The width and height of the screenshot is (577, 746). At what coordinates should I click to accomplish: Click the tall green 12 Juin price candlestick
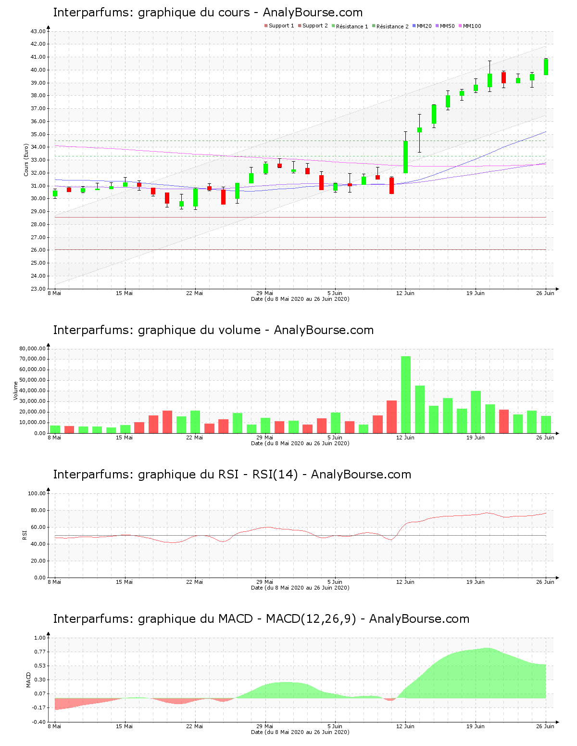point(405,157)
